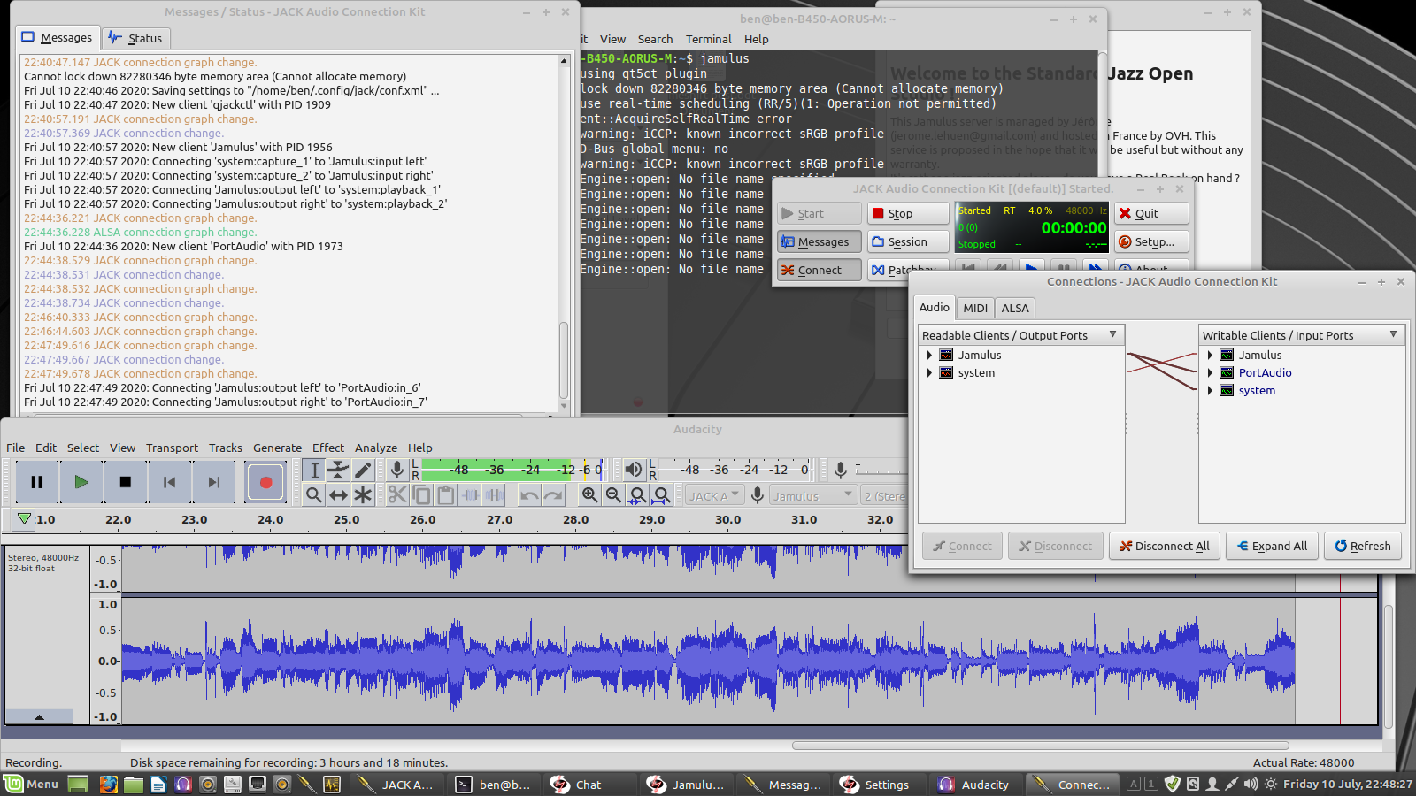Click the green timeline Quick-Play triangle
Screen dimensions: 1416x796
coord(24,519)
